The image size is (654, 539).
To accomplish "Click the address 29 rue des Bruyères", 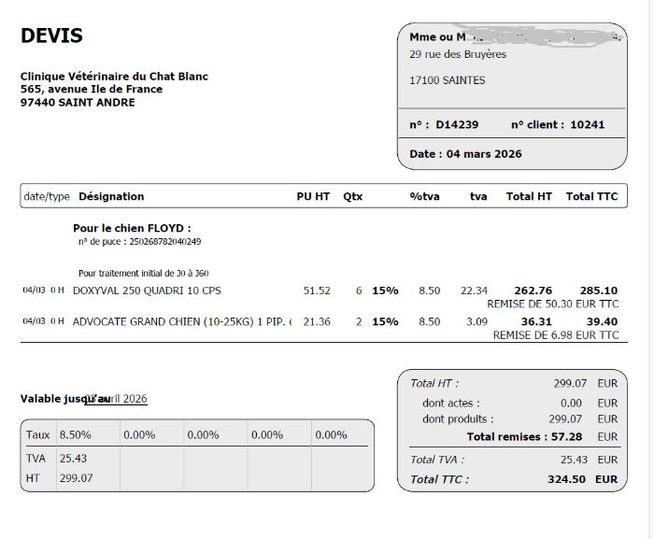I will pos(458,54).
